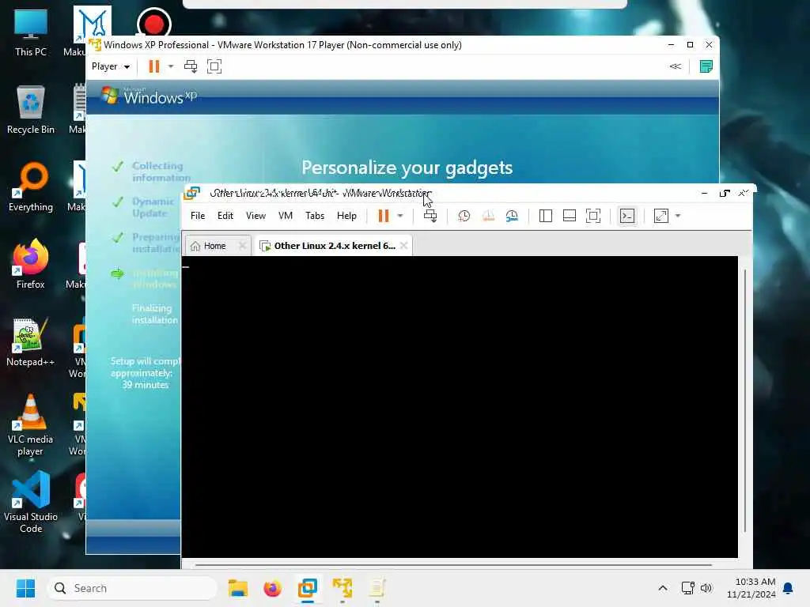Viewport: 810px width, 607px height.
Task: Click the vertical scrollbar of the VM view
Action: coord(745,400)
